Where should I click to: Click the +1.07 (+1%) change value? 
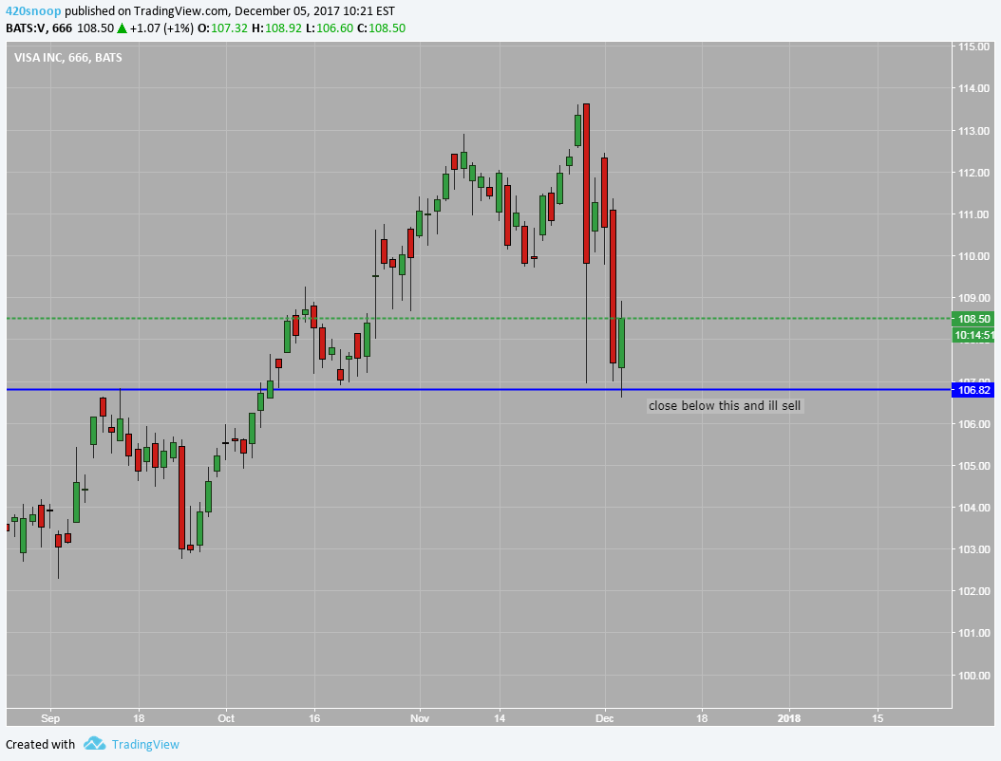pyautogui.click(x=161, y=28)
